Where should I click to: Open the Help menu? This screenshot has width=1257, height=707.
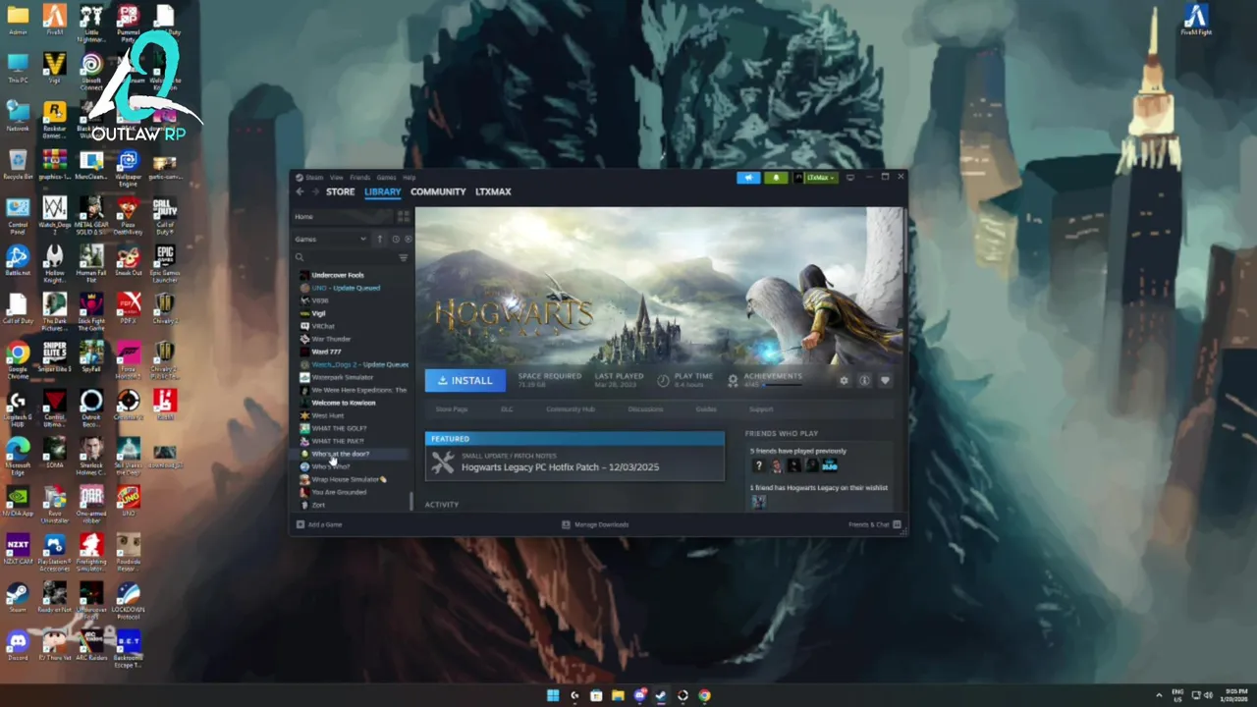pyautogui.click(x=409, y=178)
